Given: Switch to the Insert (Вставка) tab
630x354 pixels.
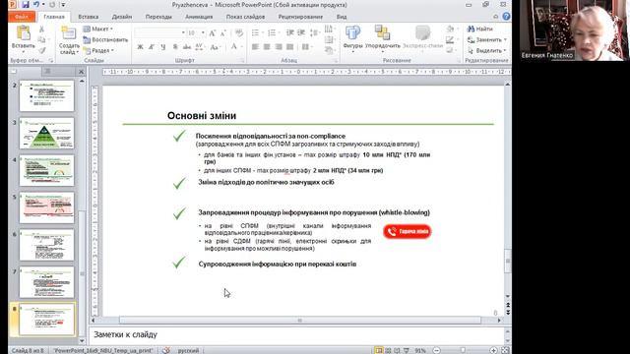Looking at the screenshot, I should 89,17.
